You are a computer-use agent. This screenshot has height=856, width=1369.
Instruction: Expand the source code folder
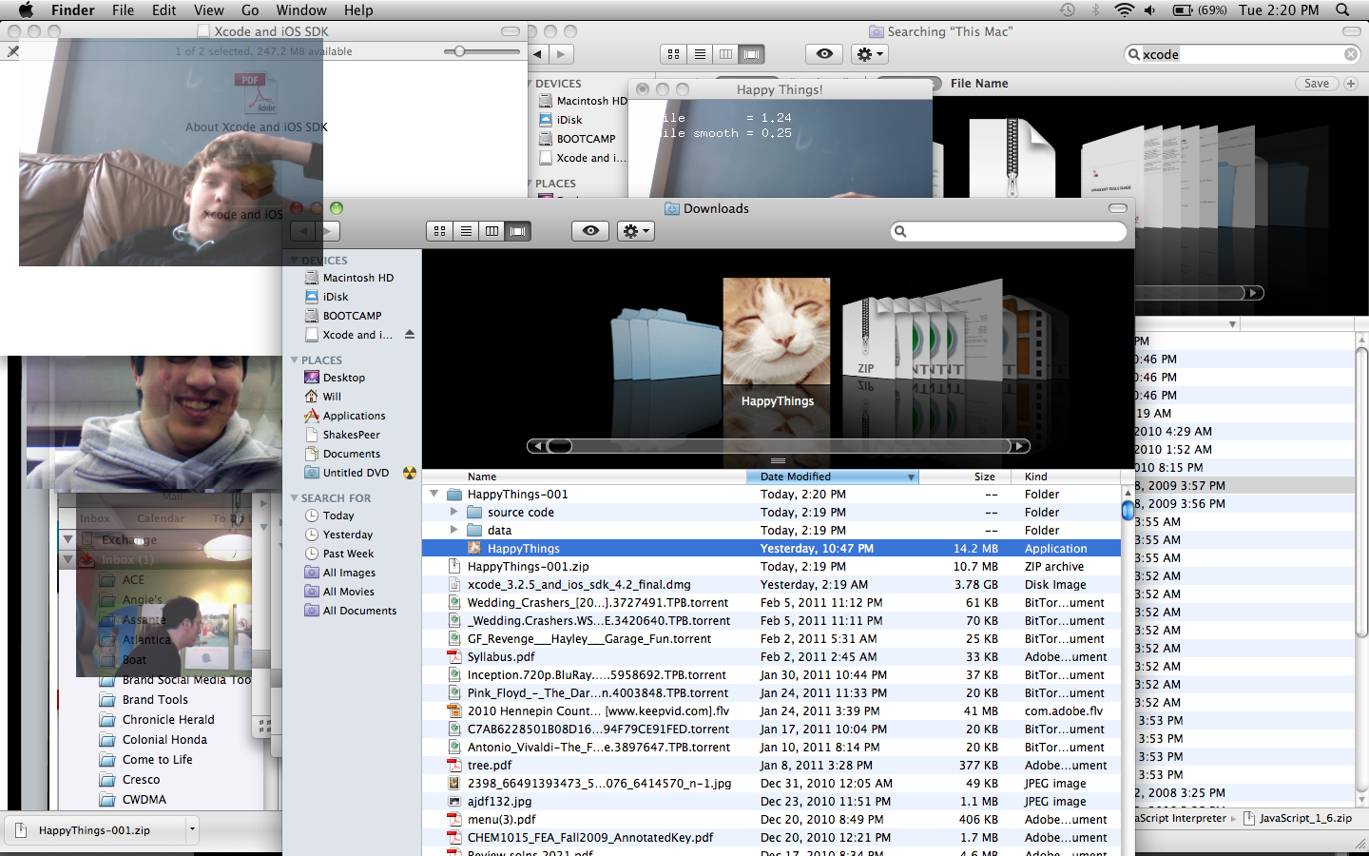(x=453, y=513)
